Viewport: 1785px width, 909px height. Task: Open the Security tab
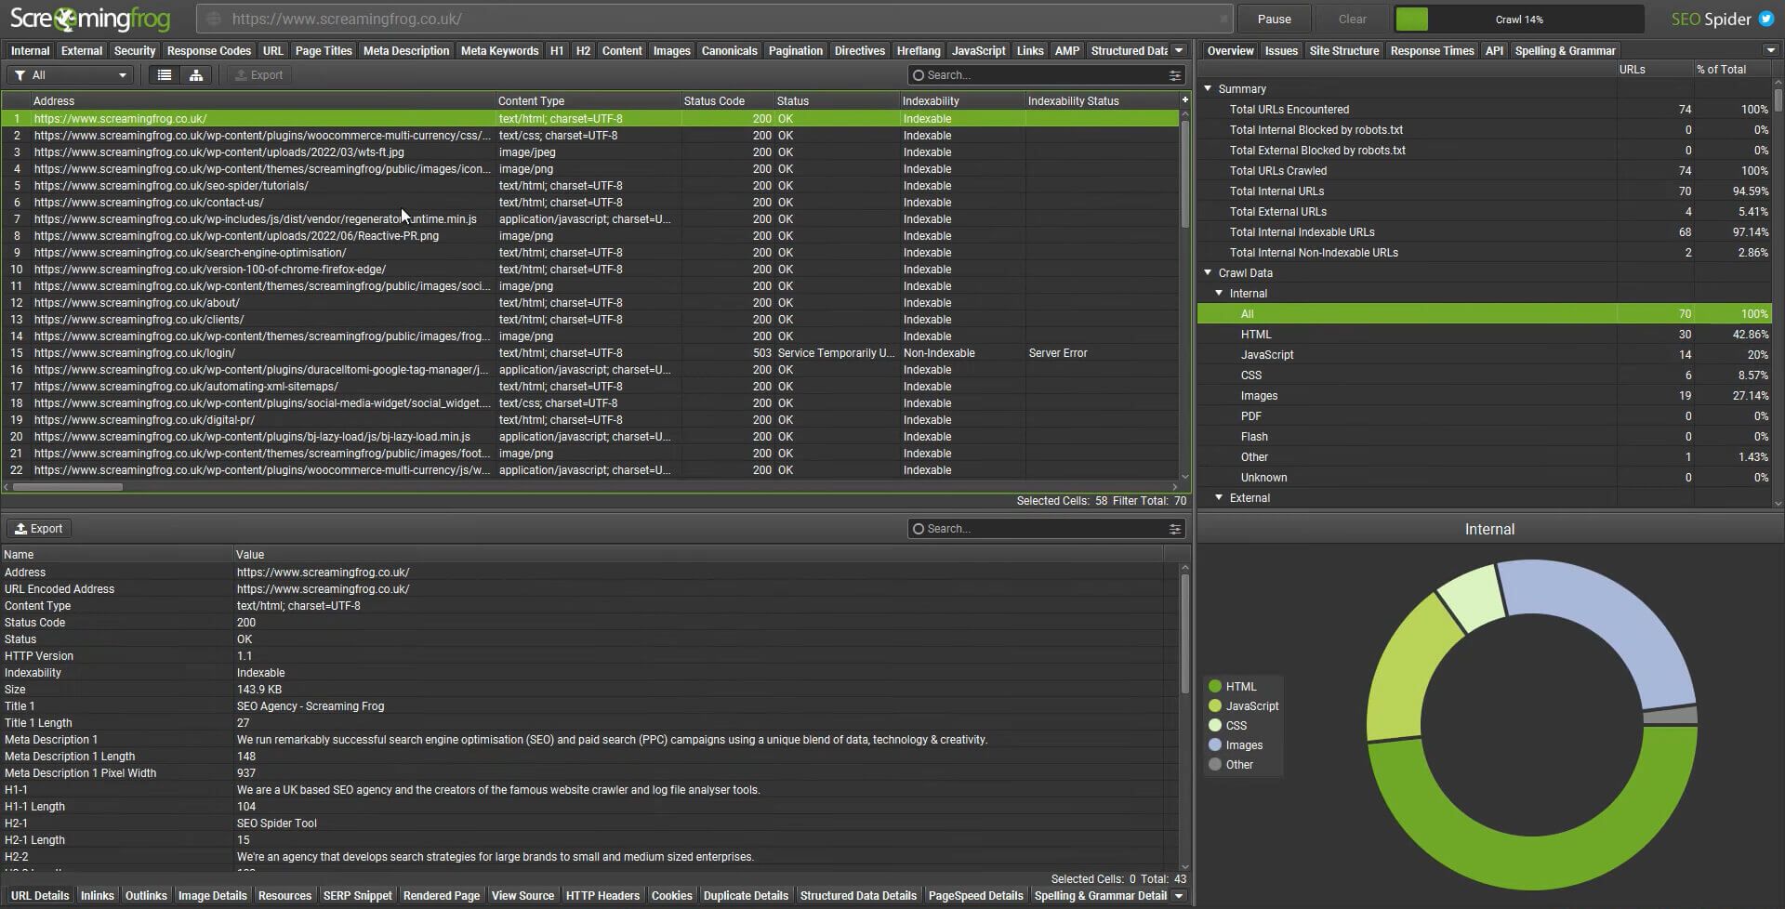tap(135, 50)
